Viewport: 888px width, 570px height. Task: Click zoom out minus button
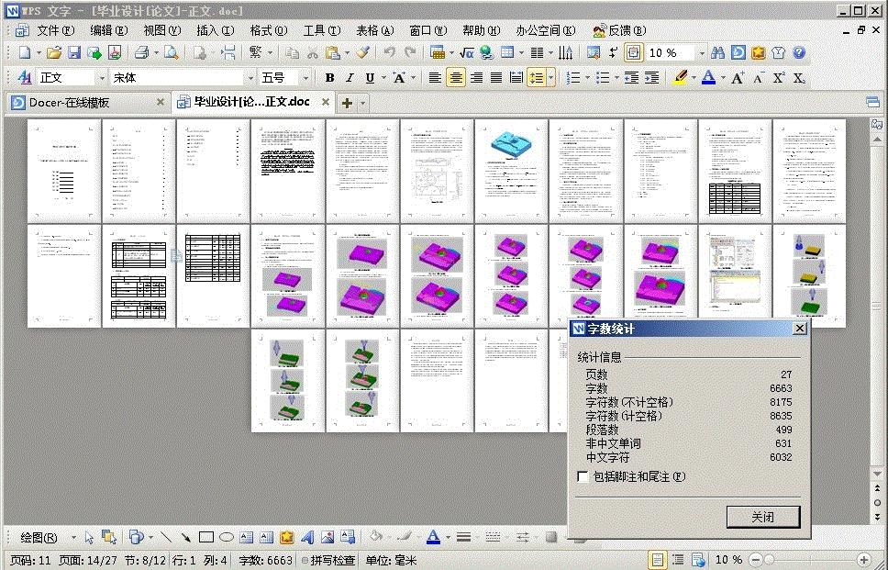[756, 560]
